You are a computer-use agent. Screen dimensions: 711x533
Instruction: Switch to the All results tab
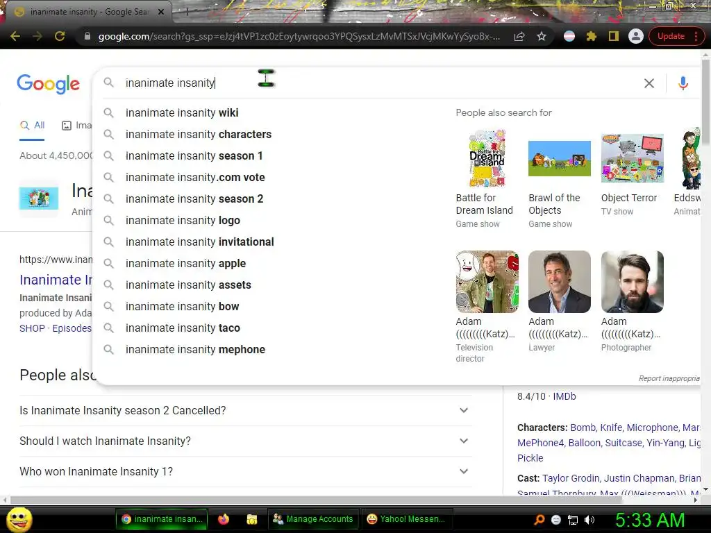coord(32,126)
